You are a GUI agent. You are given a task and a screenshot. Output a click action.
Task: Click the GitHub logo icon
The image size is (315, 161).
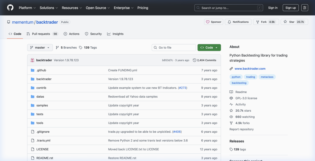tap(10, 8)
